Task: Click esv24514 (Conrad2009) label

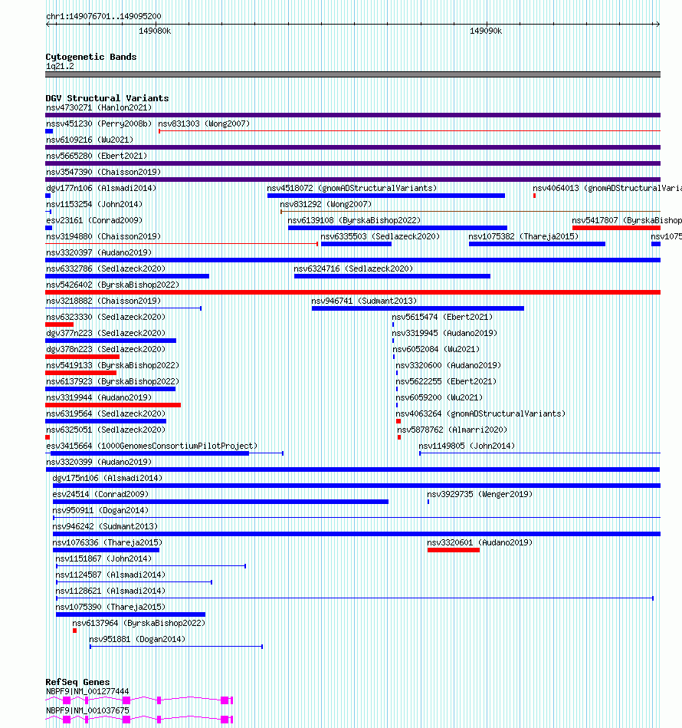Action: pyautogui.click(x=100, y=495)
